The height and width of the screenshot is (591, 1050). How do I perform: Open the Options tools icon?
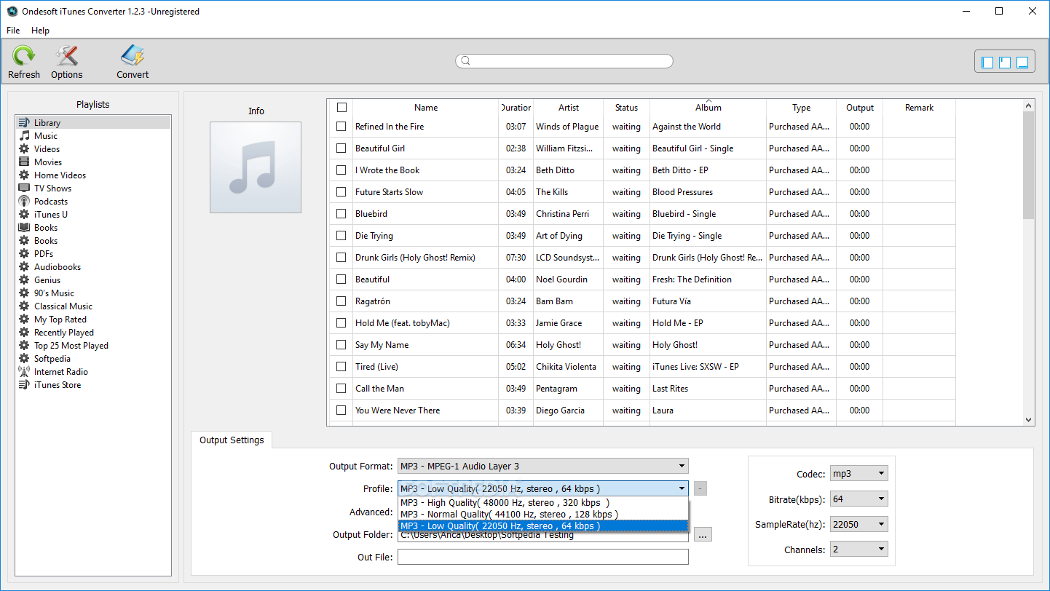point(66,55)
